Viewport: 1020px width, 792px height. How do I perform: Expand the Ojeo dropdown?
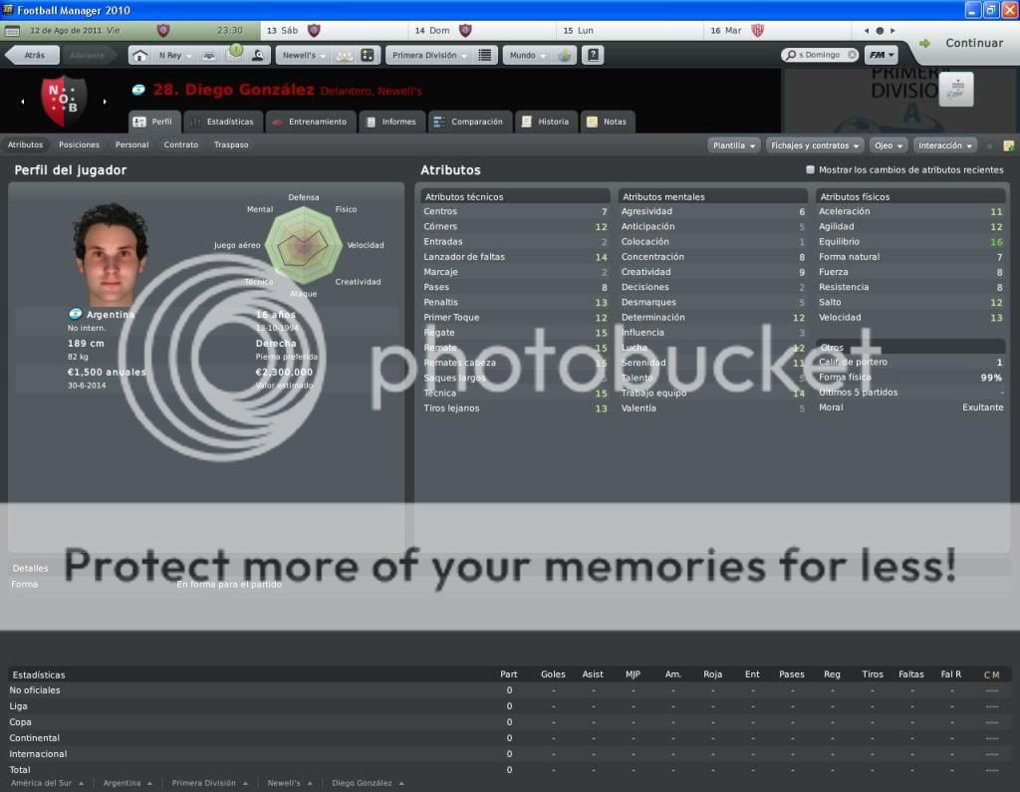[887, 145]
